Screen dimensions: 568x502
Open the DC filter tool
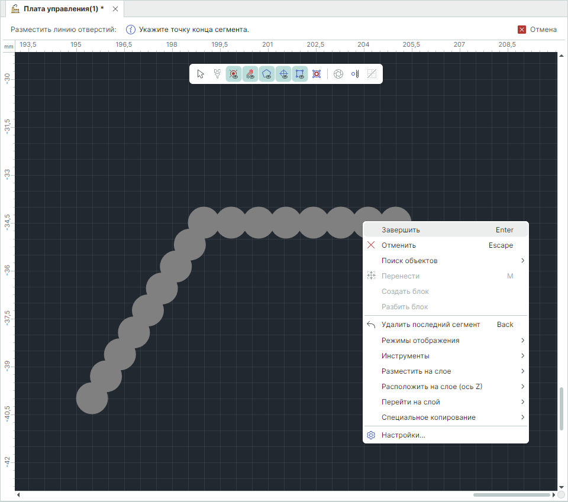(217, 74)
